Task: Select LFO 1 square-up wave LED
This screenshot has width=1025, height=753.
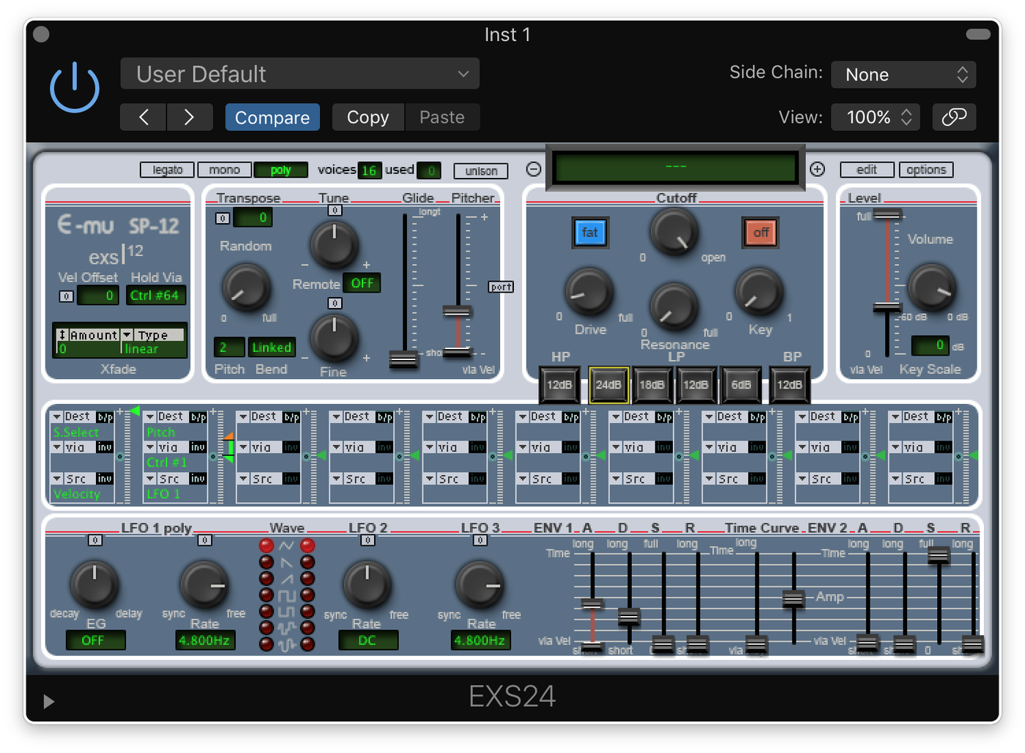Action: coord(266,595)
